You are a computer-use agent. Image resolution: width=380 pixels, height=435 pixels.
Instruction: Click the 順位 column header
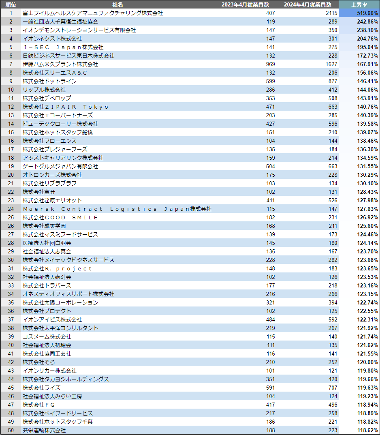[11, 4]
